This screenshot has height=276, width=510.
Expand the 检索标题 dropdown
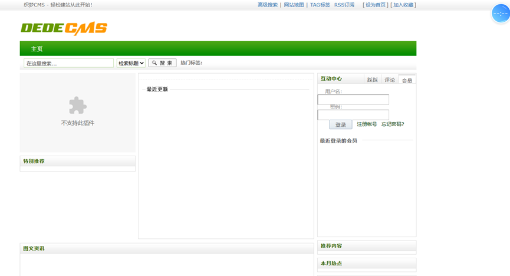point(131,63)
